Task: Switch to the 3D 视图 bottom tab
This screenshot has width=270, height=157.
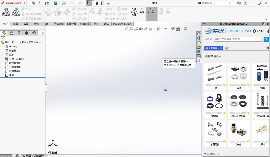Action: pos(27,156)
